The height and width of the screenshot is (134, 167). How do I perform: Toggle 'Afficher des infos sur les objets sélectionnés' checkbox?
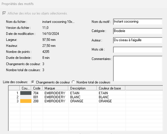point(4,13)
